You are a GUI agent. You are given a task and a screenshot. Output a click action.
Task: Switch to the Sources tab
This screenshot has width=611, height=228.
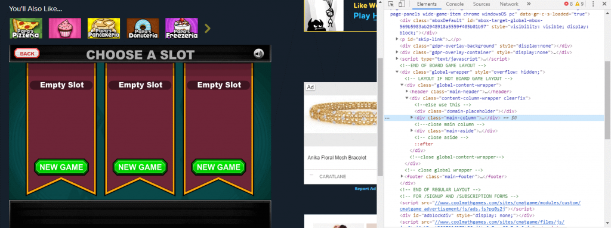[482, 4]
